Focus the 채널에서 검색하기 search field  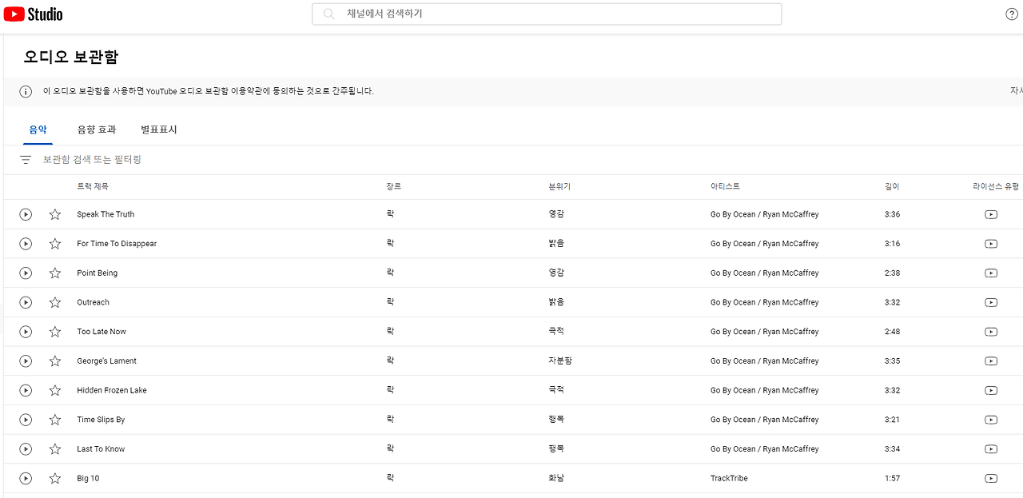pos(547,14)
